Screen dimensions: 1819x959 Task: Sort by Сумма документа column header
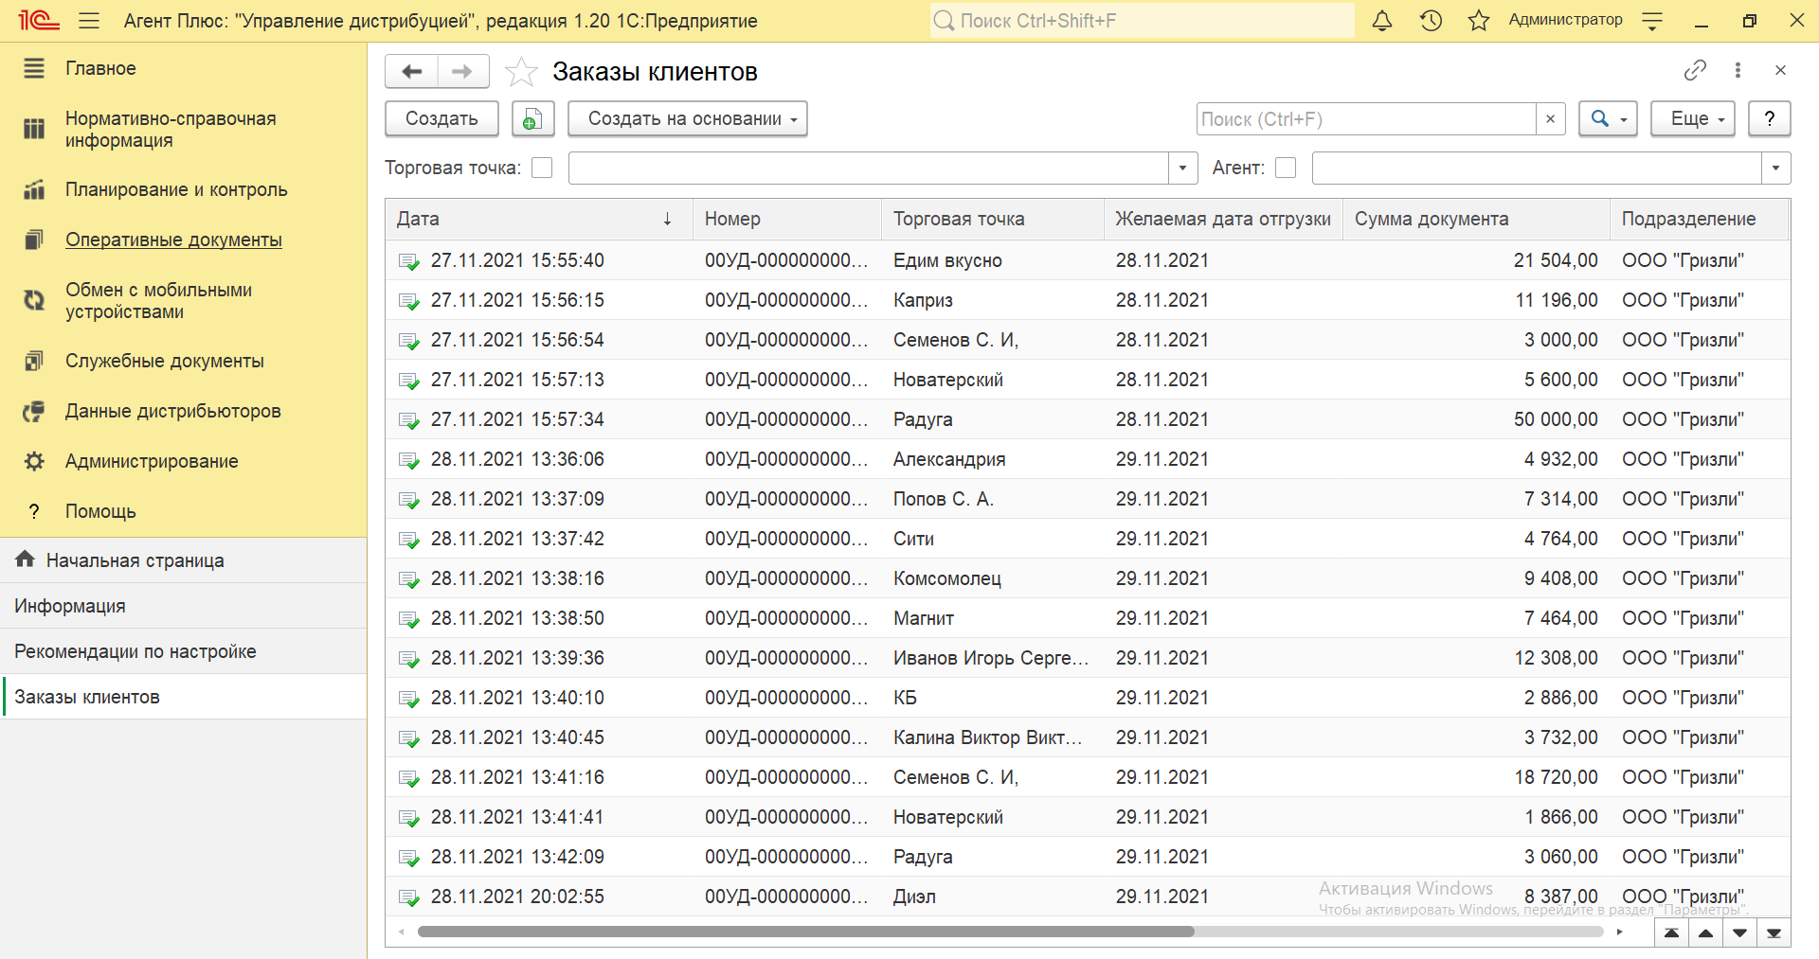1431,219
